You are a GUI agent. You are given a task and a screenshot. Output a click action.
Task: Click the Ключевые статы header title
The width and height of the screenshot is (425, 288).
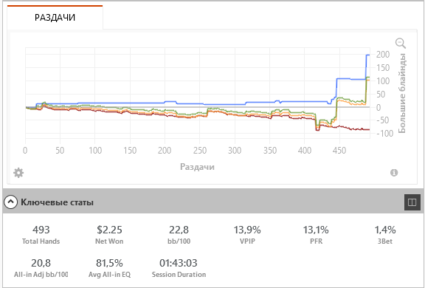pos(58,202)
